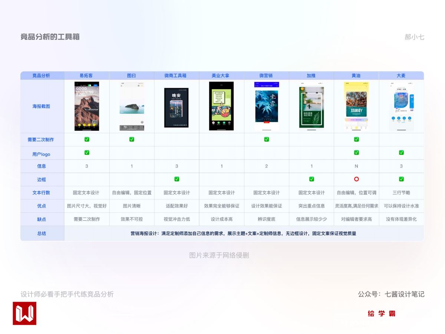The image size is (445, 334).
Task: Open the 图曰 poster screenshot thumbnail
Action: pyautogui.click(x=132, y=106)
